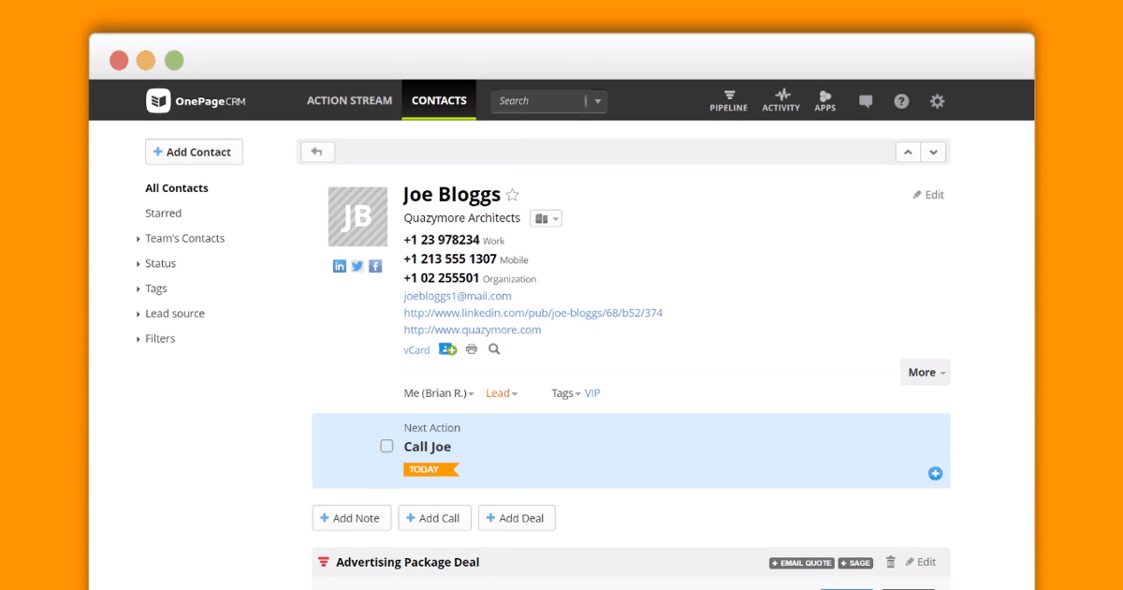The image size is (1123, 590).
Task: Open the Pipeline view icon
Action: coord(728,100)
